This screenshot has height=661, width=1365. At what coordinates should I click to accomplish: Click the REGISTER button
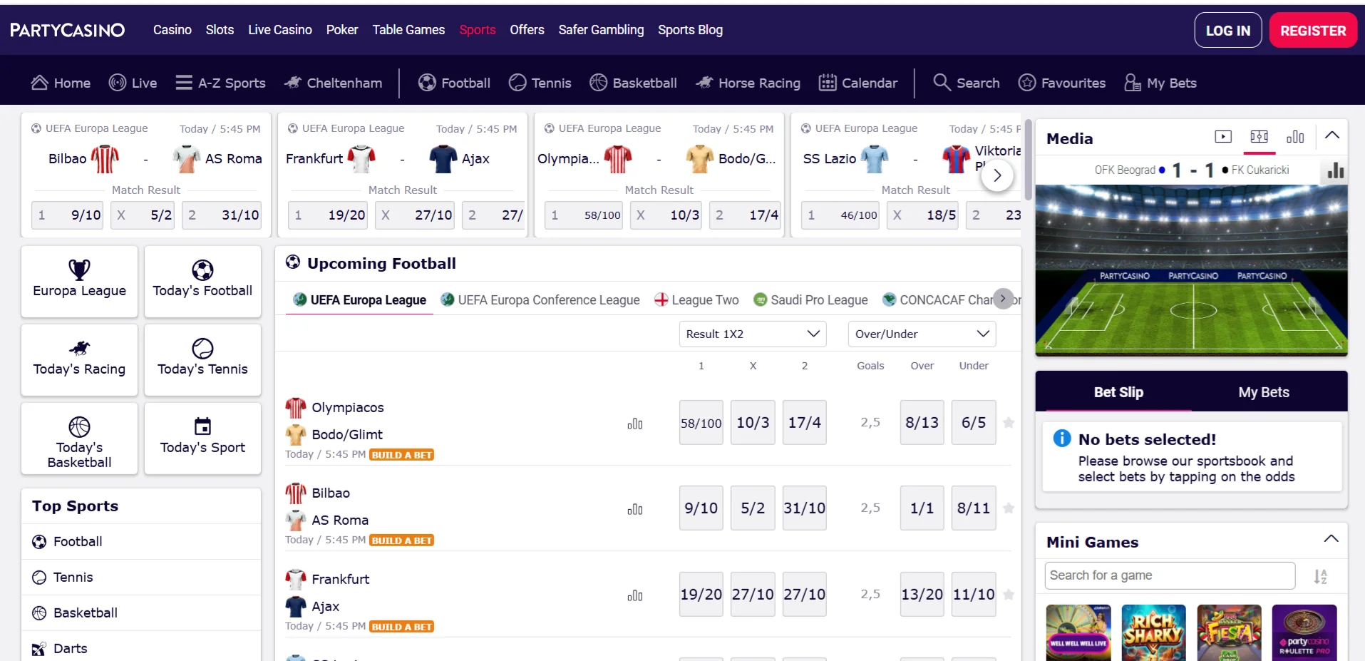click(1313, 31)
